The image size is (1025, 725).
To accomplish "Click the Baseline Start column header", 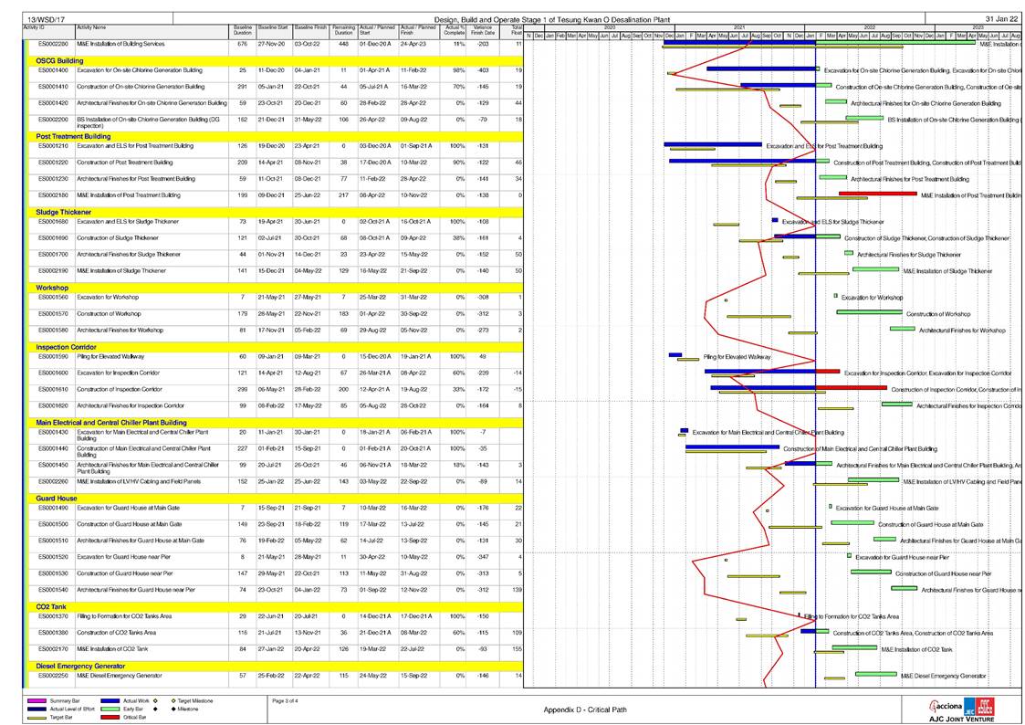I will click(273, 29).
